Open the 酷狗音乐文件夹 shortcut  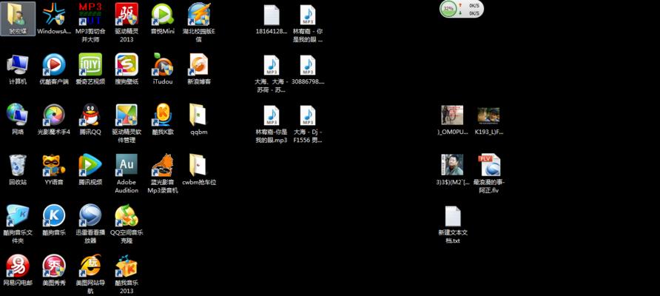click(18, 223)
